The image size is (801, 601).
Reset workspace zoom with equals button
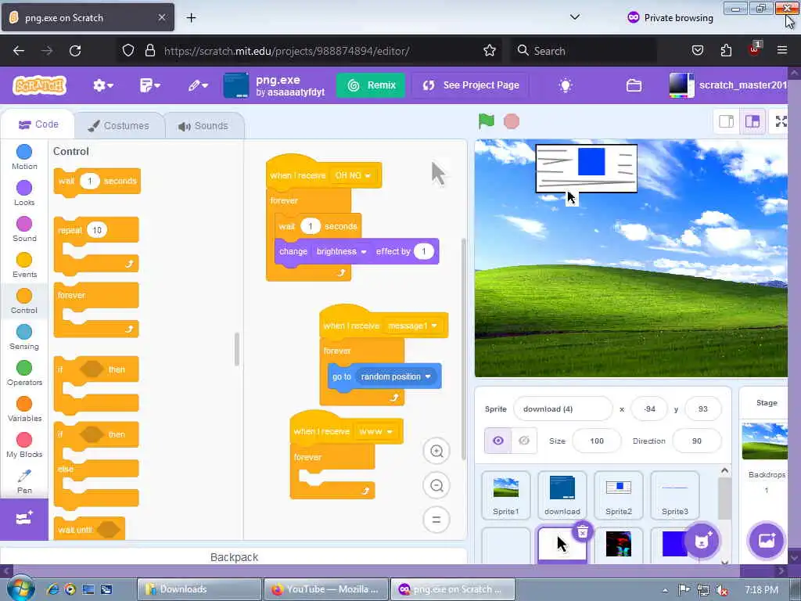pos(436,520)
